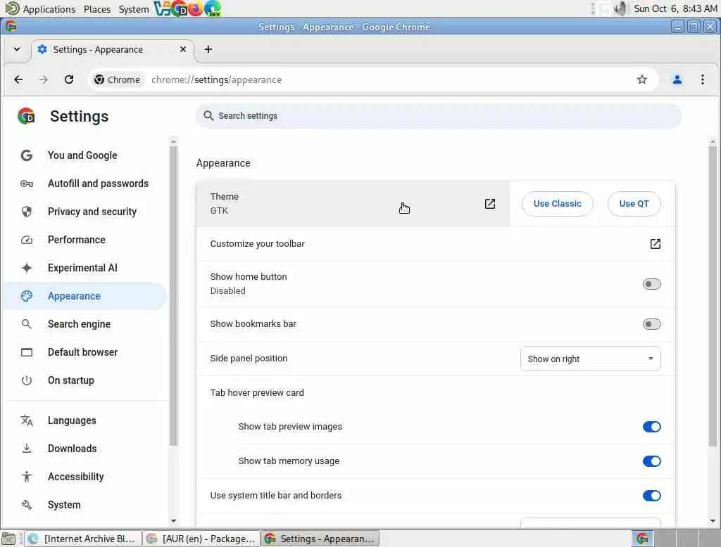The height and width of the screenshot is (547, 721).
Task: Open Experimental AI settings section
Action: pyautogui.click(x=85, y=268)
